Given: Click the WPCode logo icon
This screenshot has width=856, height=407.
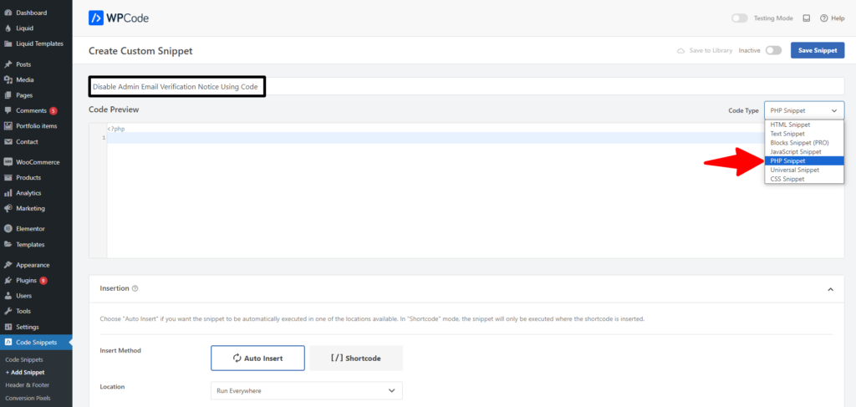Looking at the screenshot, I should [x=96, y=18].
